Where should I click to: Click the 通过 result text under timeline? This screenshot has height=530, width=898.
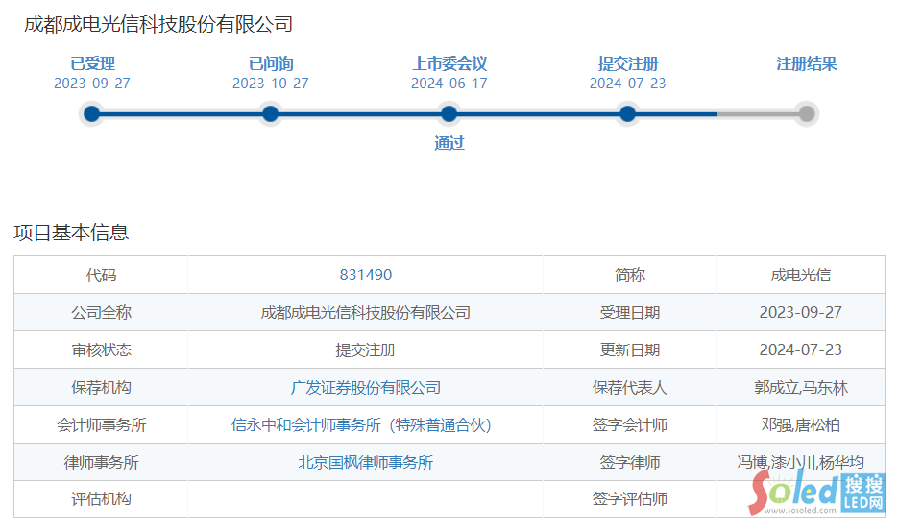pyautogui.click(x=449, y=144)
